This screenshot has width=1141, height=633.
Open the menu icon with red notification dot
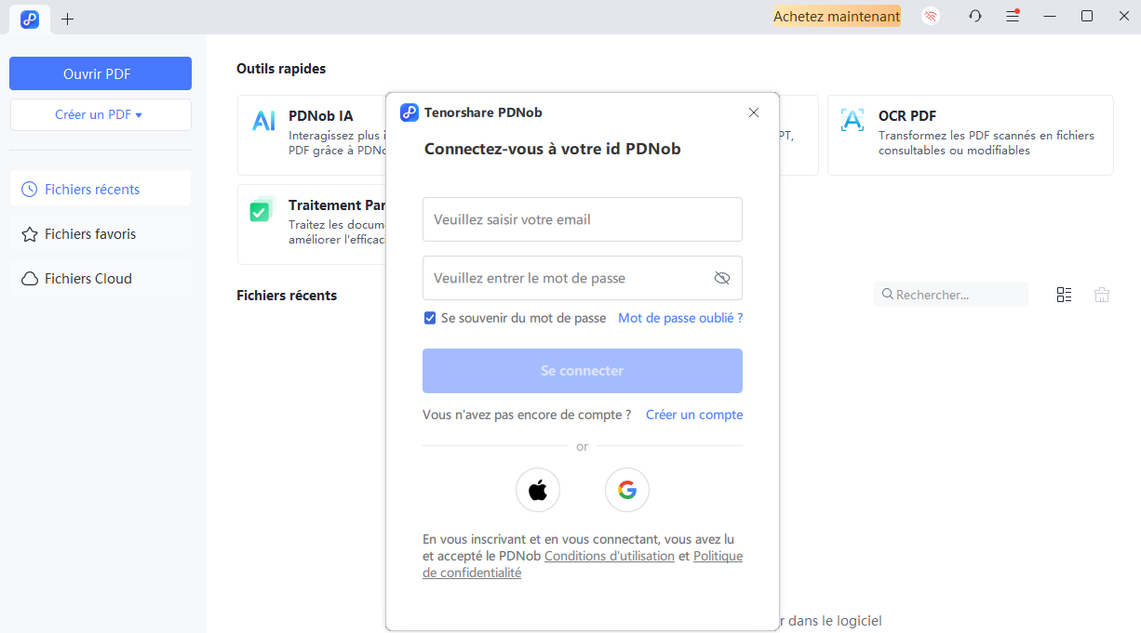click(x=1013, y=16)
